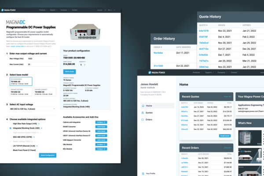Click the Magna-Power logo in the account portal header
Viewport: 264px width, 176px height.
tap(157, 73)
